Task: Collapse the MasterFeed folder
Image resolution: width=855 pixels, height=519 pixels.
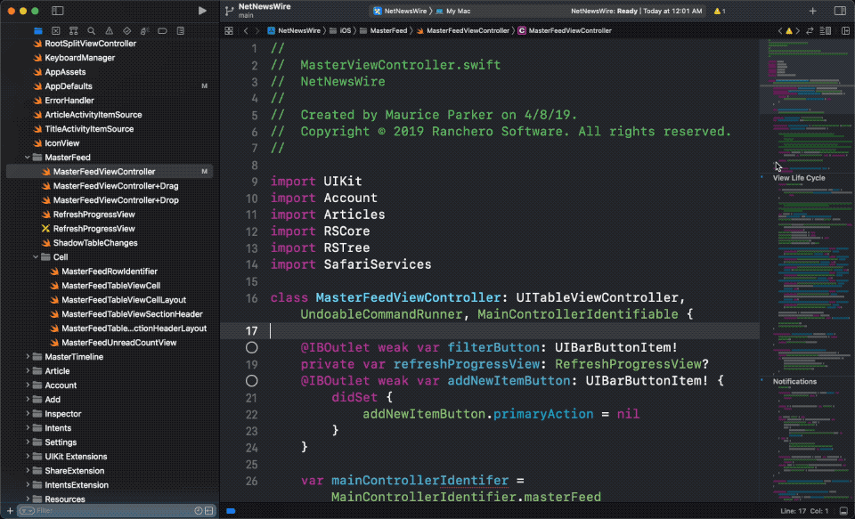Action: coord(28,158)
